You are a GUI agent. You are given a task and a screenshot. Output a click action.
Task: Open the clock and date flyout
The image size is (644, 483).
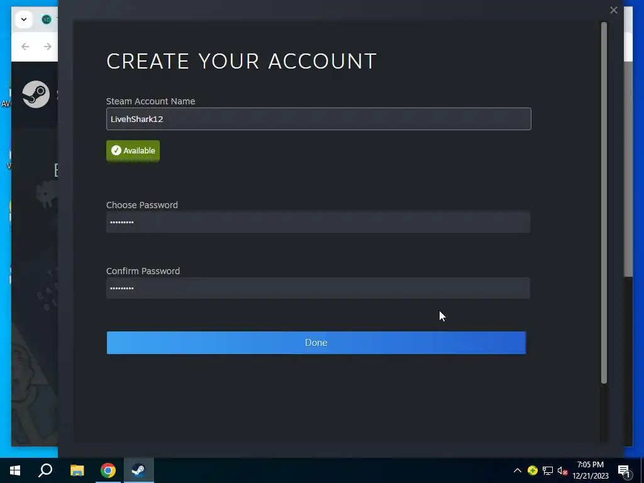tap(590, 470)
